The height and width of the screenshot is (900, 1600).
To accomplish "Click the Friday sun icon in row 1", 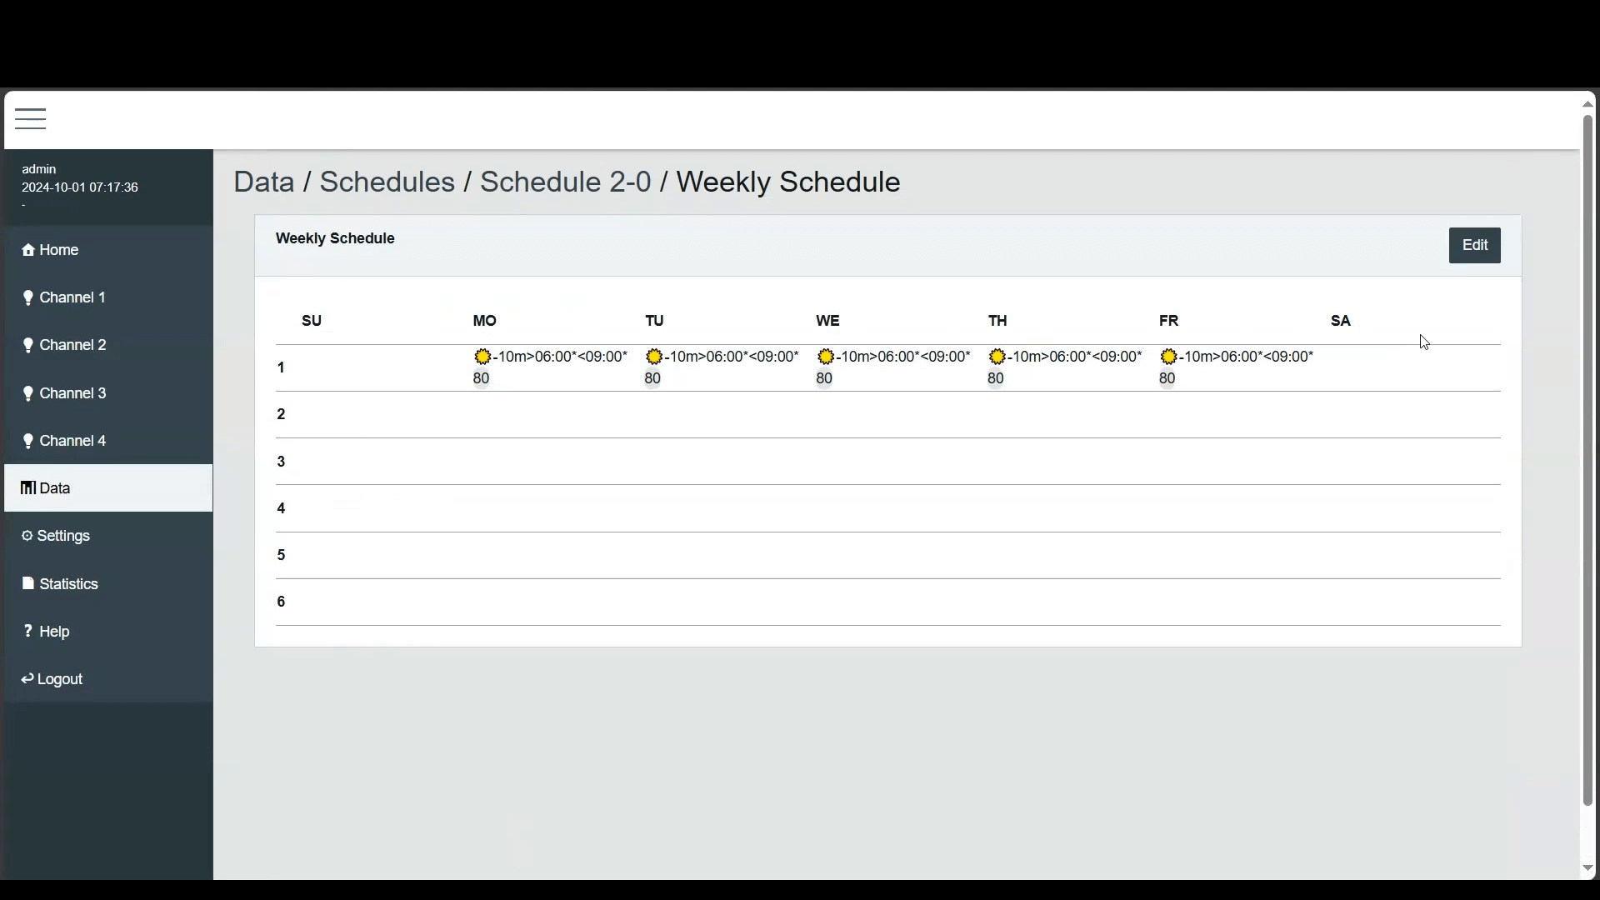I will click(1169, 357).
